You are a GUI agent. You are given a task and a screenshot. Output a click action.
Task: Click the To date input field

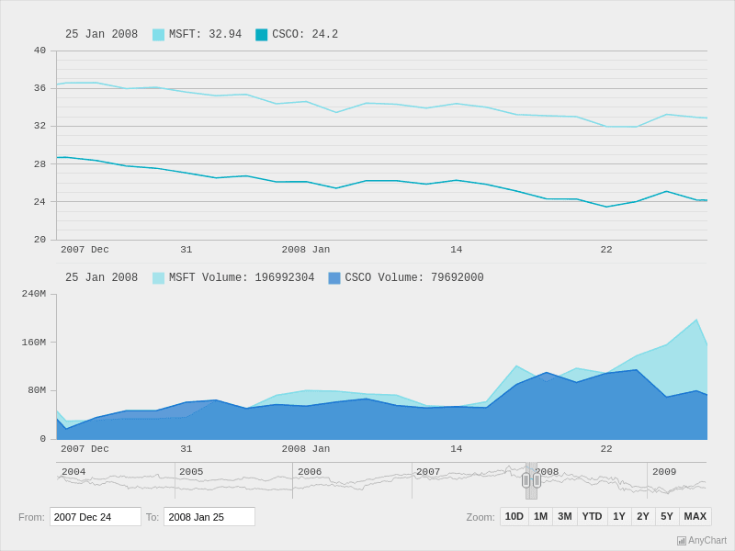[x=209, y=517]
